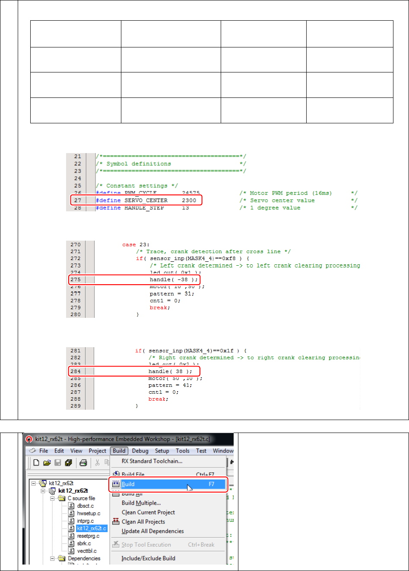The image size is (409, 571).
Task: Click the High-performance Embedded Workshop title bar icon
Action: 29,439
